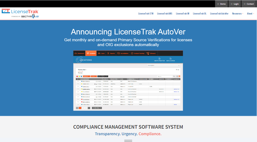Viewport: 257px width, 142px height.
Task: Click the Search field in locations table
Action: coord(165,76)
